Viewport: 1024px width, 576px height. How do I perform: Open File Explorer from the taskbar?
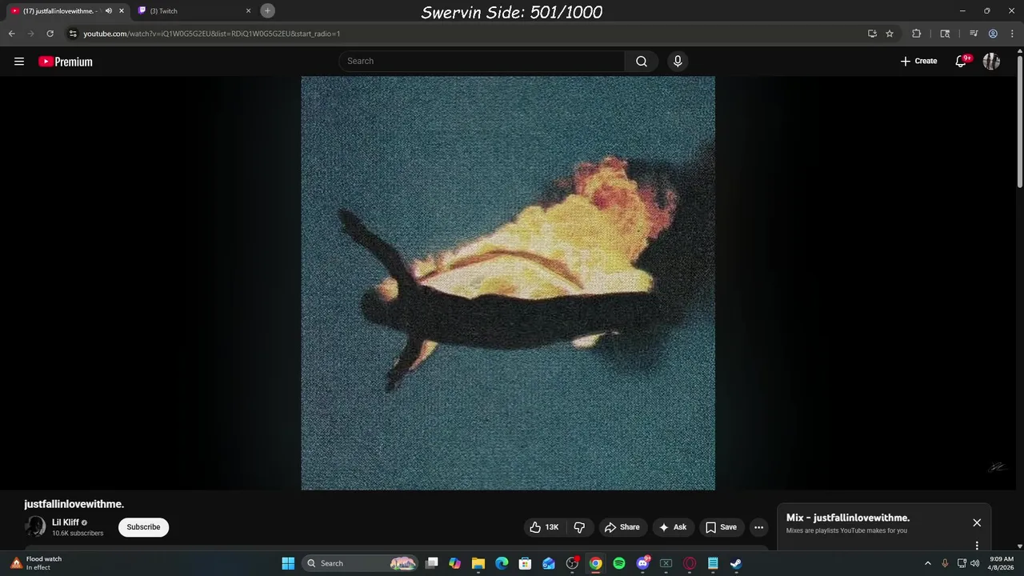[478, 563]
